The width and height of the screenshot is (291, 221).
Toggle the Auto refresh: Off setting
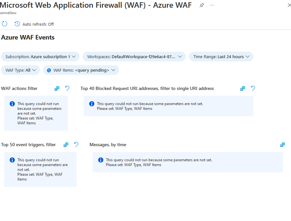34,24
